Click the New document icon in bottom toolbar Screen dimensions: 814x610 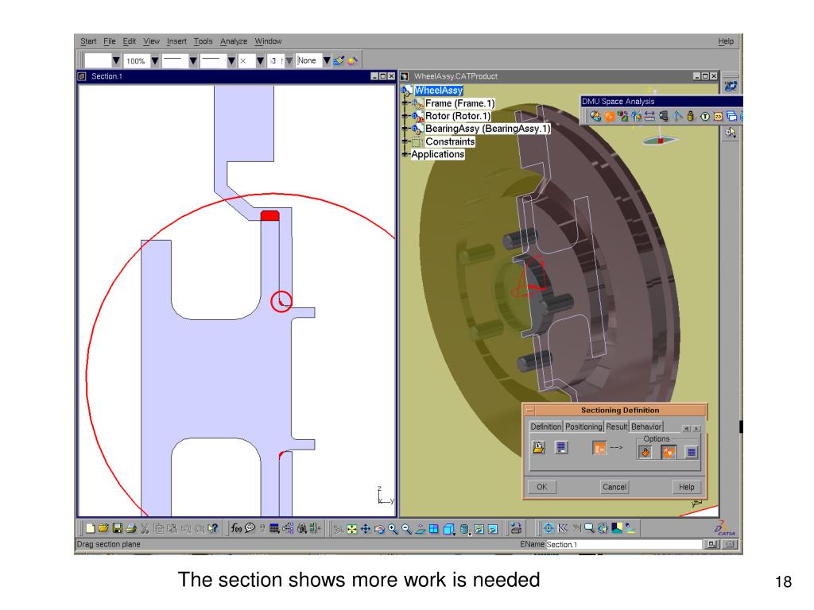point(90,528)
